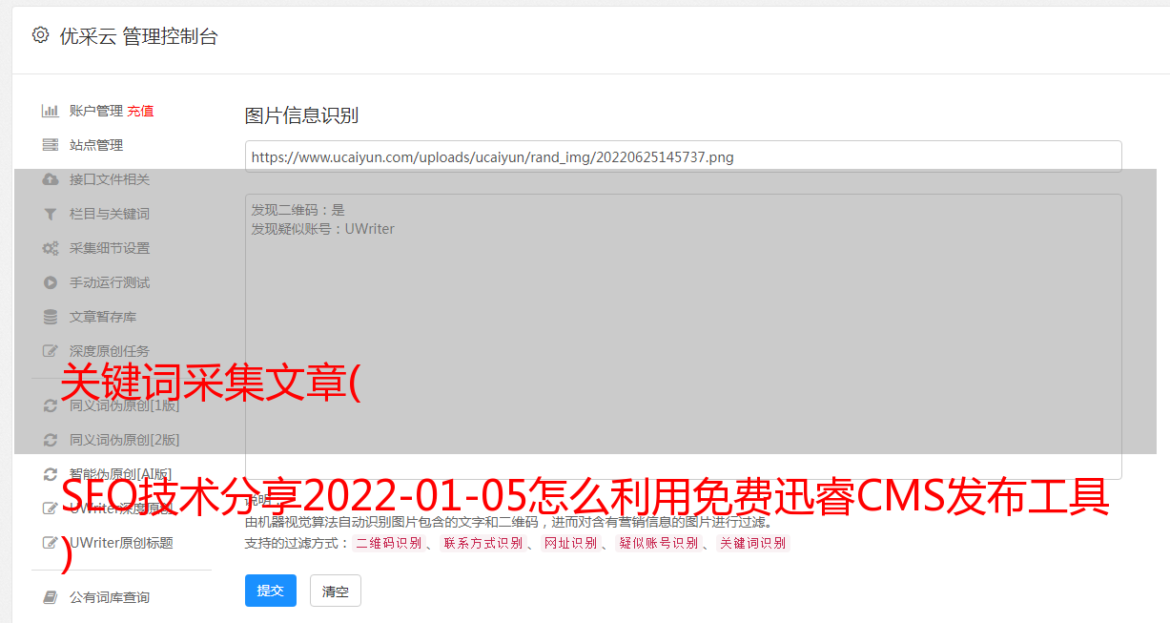
Task: Click the 公有词库查询 book icon
Action: pos(51,597)
